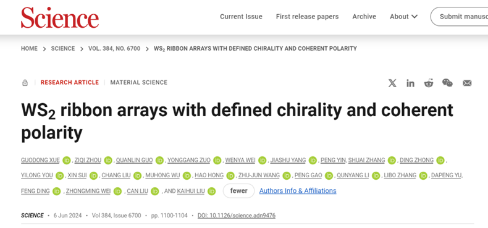Viewport: 488px width, 228px height.
Task: Open Guodong Xue's ORCID iD icon
Action: tap(67, 161)
